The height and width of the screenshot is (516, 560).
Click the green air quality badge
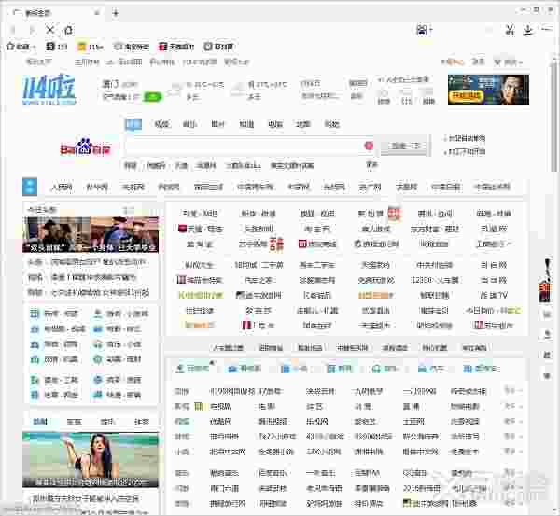[x=152, y=97]
